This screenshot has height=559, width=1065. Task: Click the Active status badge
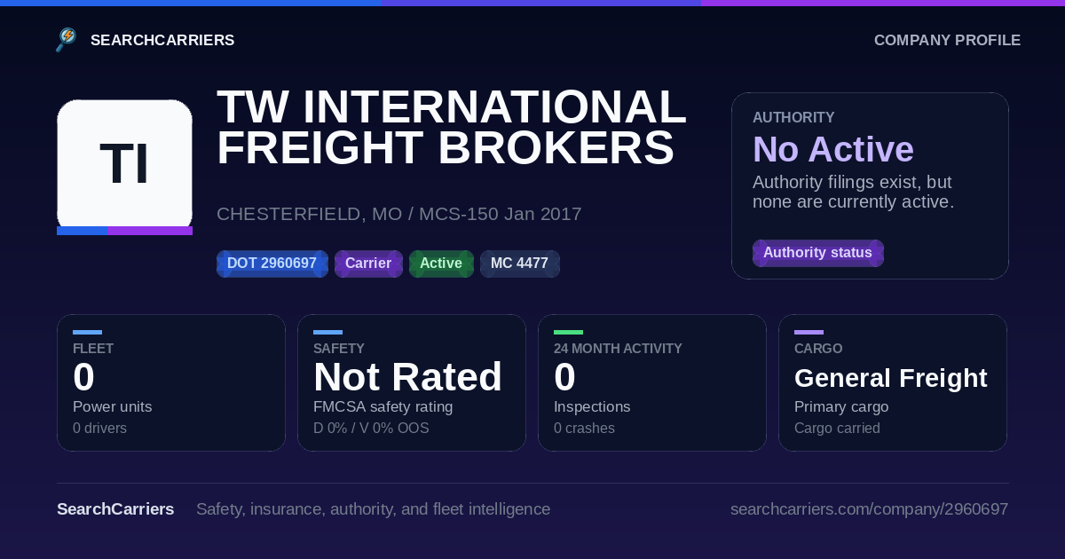pos(441,264)
